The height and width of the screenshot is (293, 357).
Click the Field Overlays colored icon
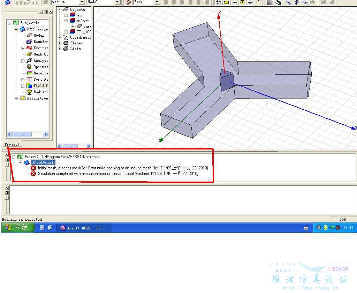[x=29, y=86]
